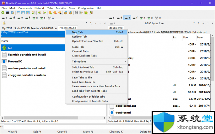215x134 pixels.
Task: Click the orange unselect group minus icon
Action: click(x=55, y=13)
